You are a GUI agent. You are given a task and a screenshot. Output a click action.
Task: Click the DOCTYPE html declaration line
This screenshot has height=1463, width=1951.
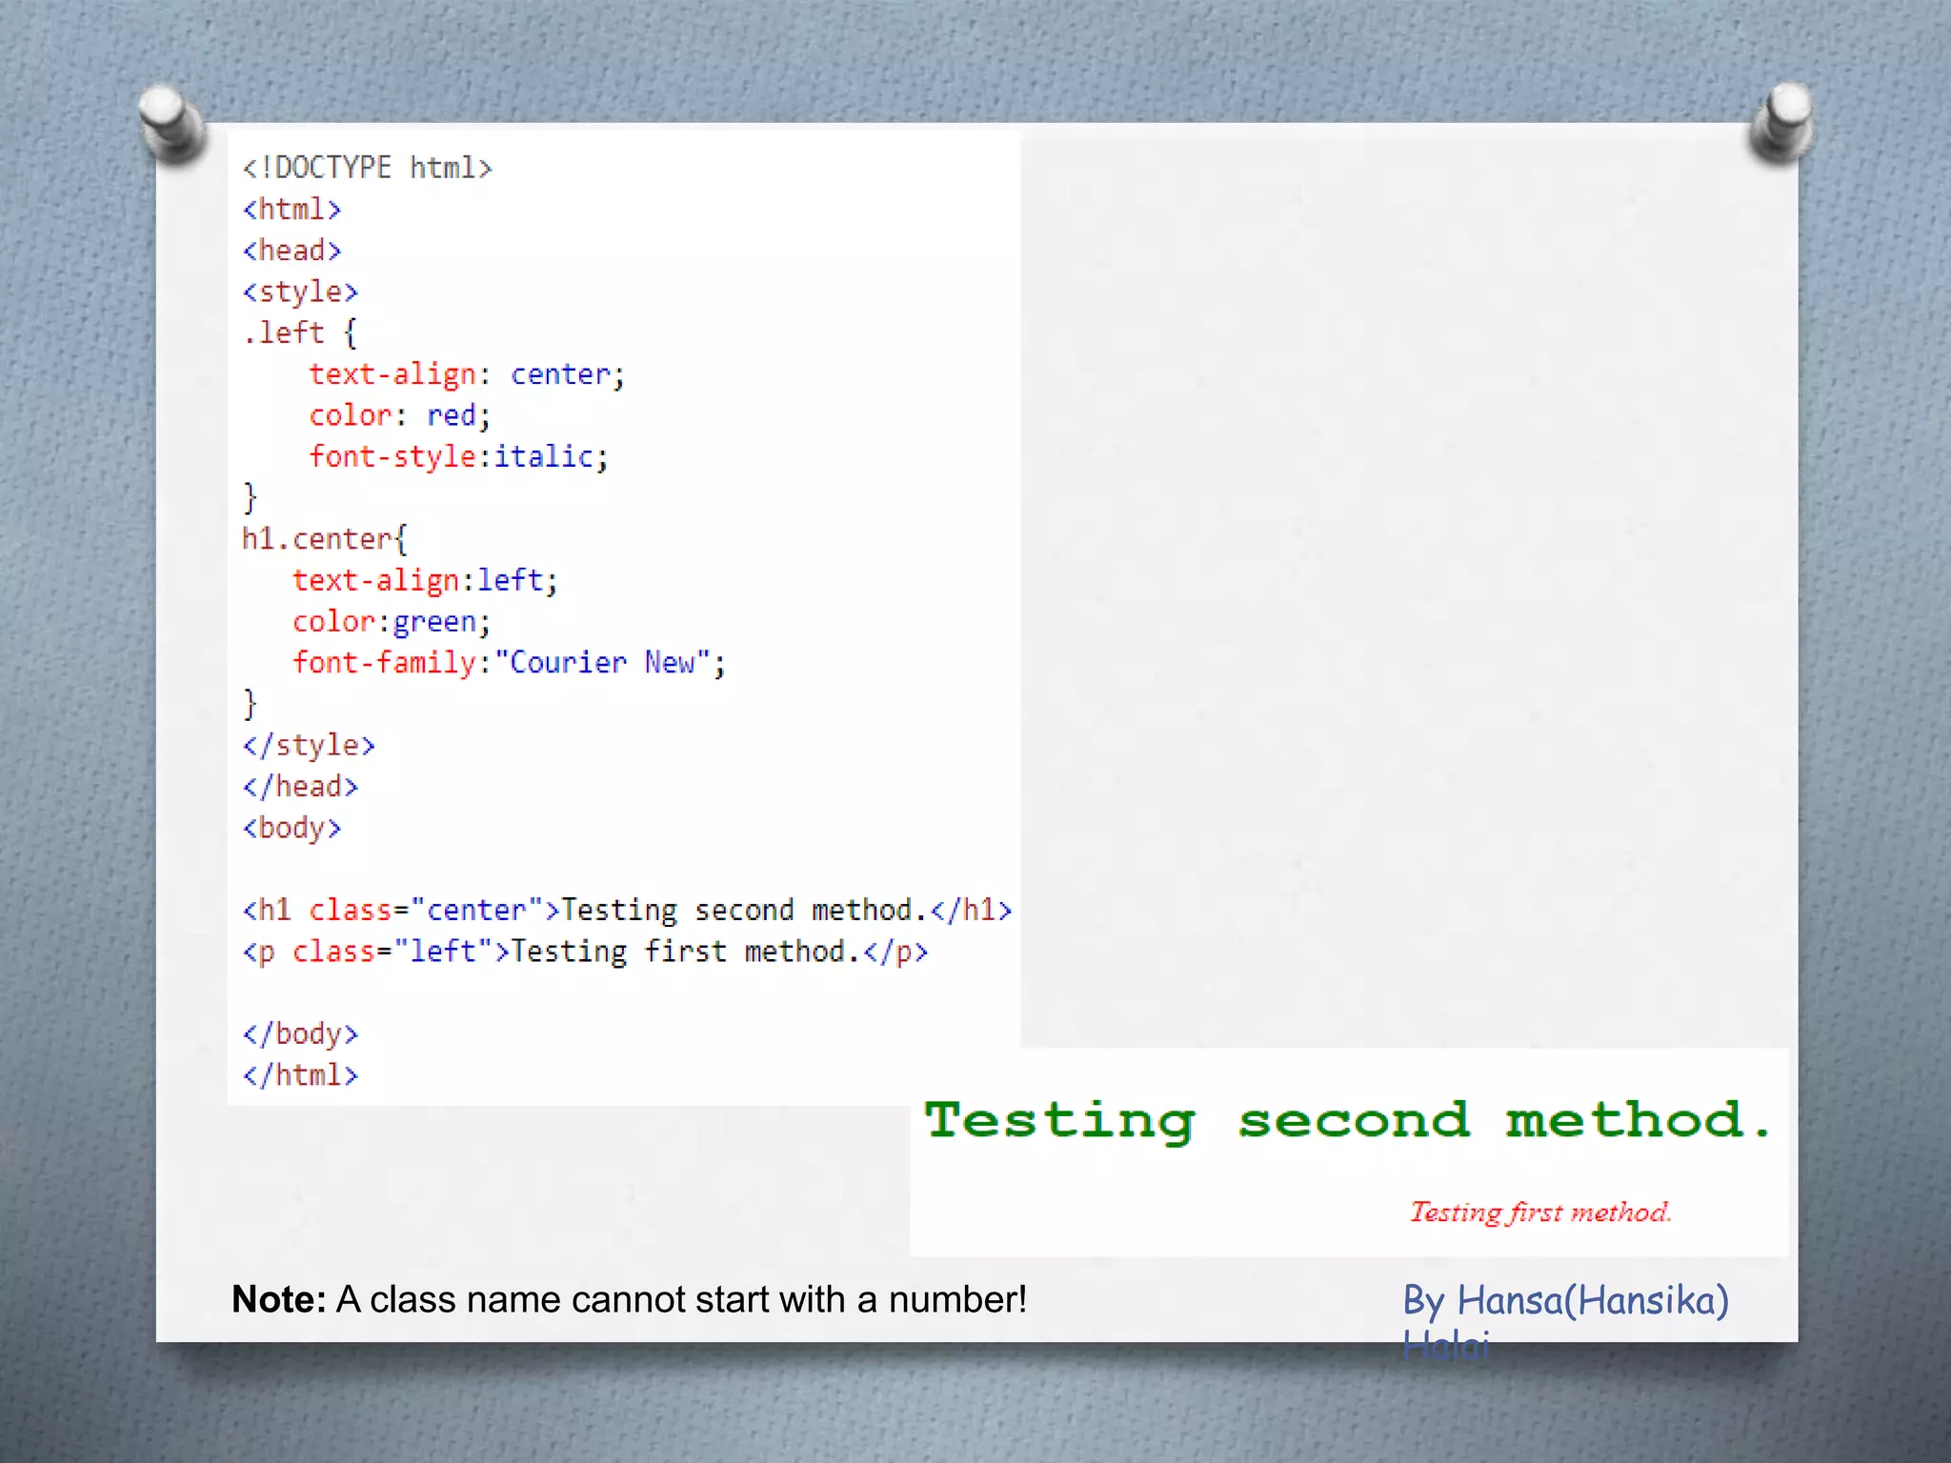pyautogui.click(x=367, y=169)
